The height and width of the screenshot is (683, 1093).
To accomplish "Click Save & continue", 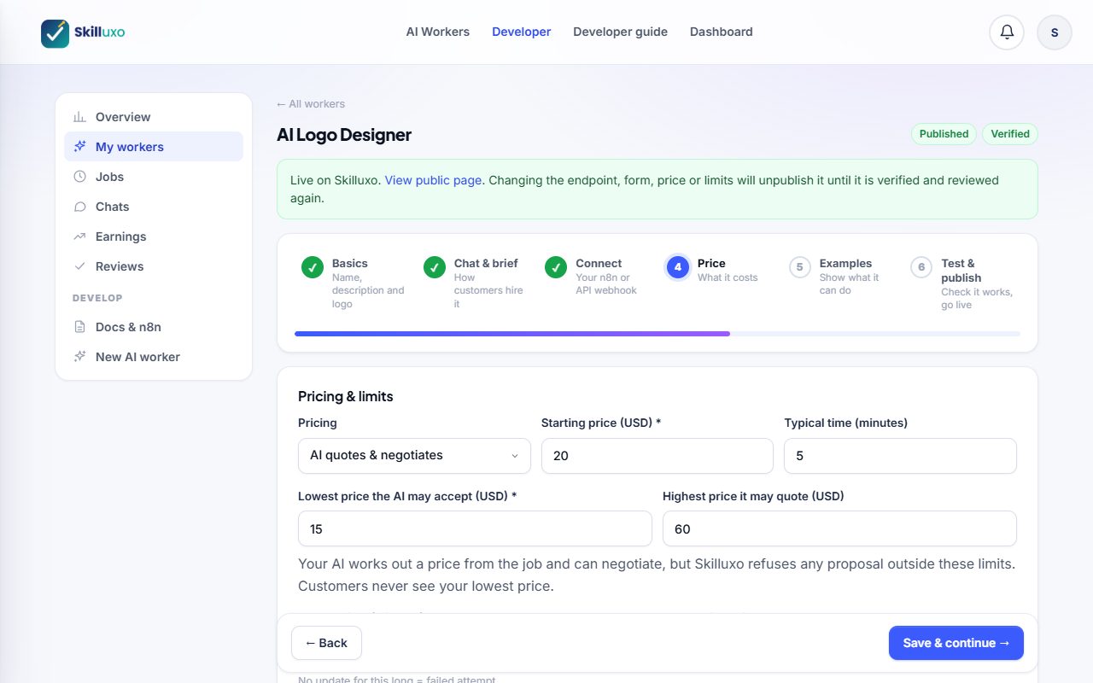I will point(956,643).
